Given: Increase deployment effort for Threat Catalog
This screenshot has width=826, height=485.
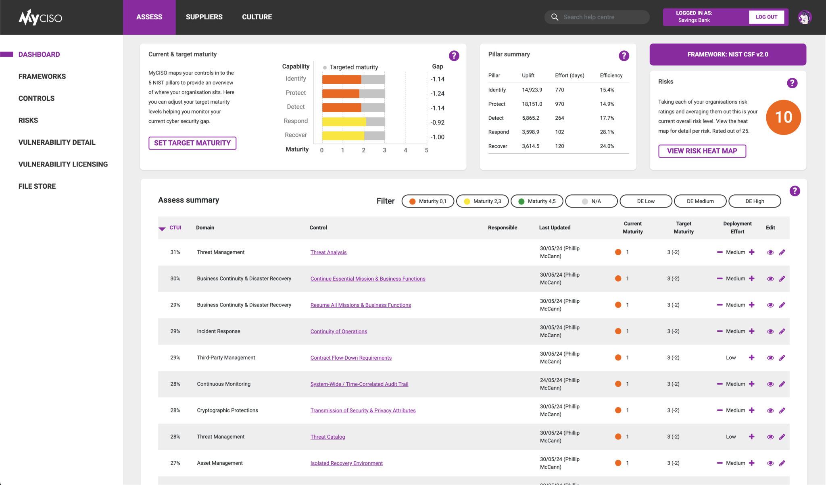Looking at the screenshot, I should pos(751,437).
